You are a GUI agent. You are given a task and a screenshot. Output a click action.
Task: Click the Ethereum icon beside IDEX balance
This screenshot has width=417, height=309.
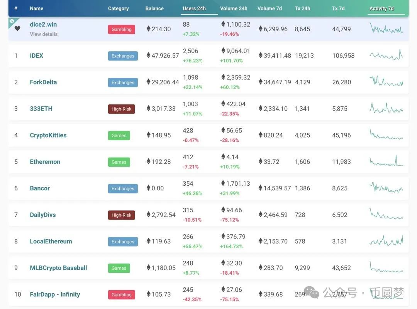point(149,55)
